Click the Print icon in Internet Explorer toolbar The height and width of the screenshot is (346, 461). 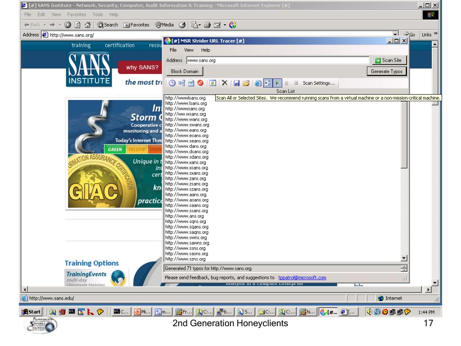pyautogui.click(x=207, y=25)
